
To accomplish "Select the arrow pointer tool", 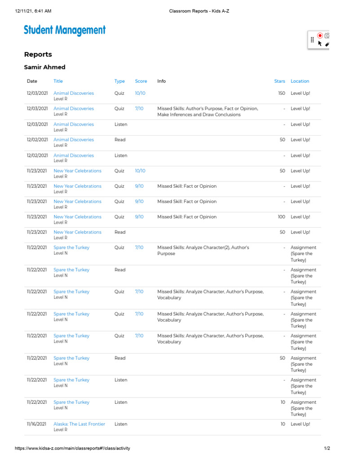I will (x=320, y=44).
